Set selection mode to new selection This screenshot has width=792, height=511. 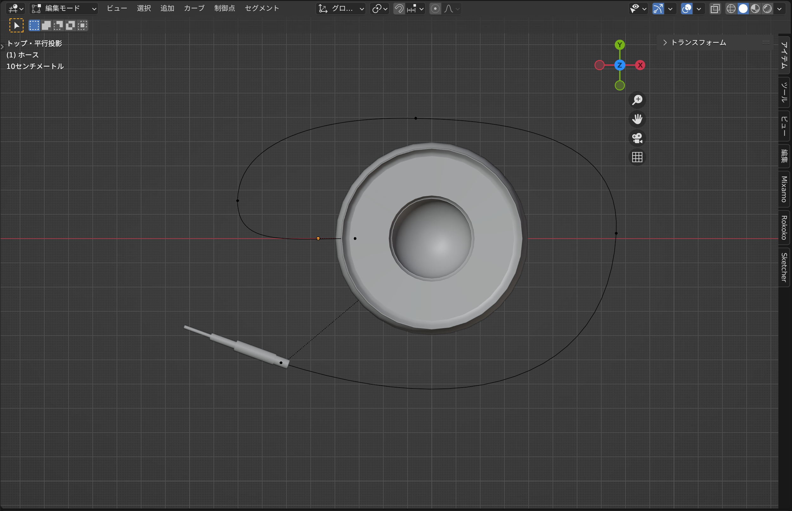coord(34,25)
